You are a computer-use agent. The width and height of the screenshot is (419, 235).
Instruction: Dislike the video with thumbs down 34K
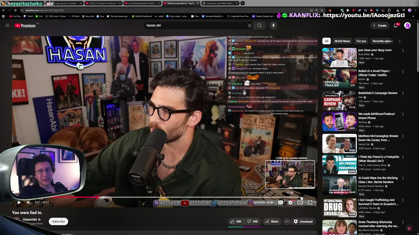(252, 222)
